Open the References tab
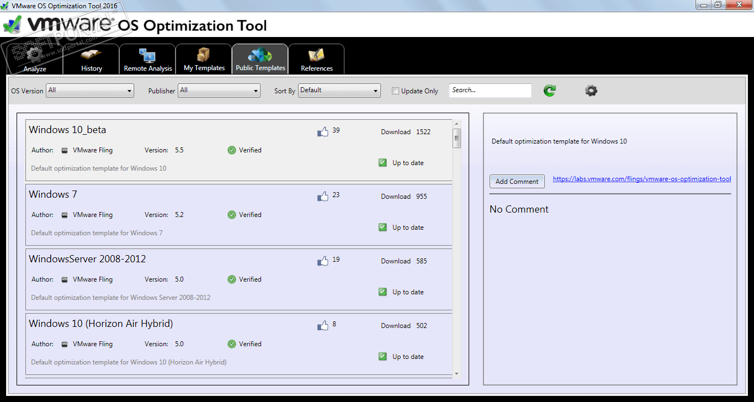 pyautogui.click(x=316, y=59)
